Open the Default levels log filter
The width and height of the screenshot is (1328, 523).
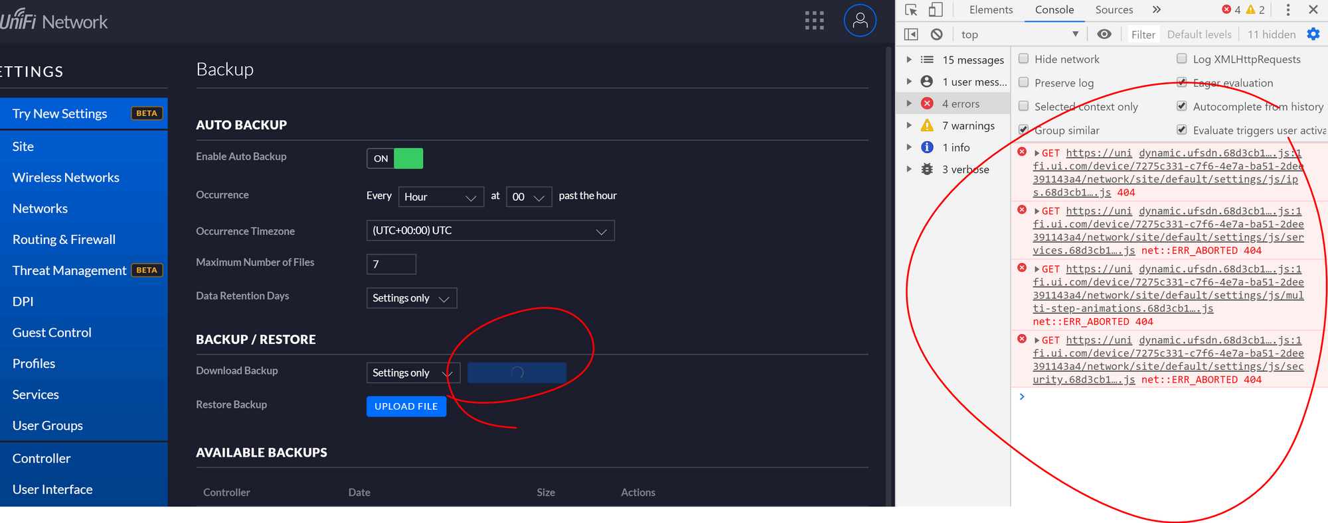(1199, 34)
